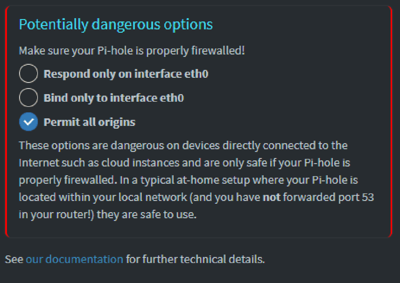Click the blue checkmark icon next to Permit all origins
This screenshot has height=283, width=400.
(28, 121)
